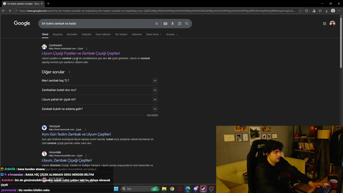
Task: Open a new browser tab
Action: pyautogui.click(x=48, y=3)
